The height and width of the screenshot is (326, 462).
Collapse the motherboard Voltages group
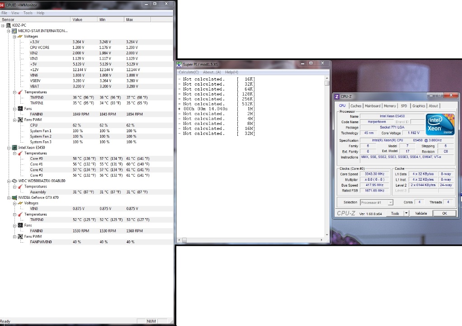point(14,37)
